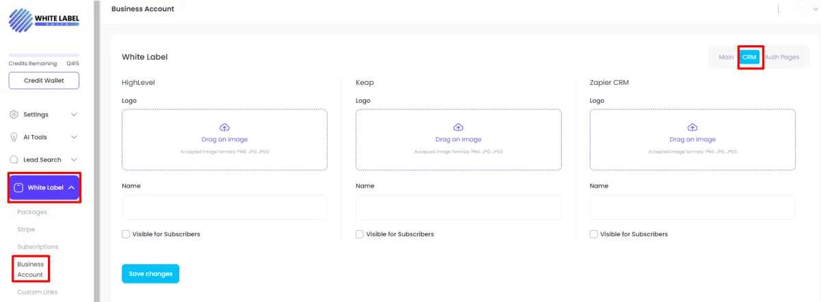The width and height of the screenshot is (821, 302).
Task: Click the White Label Suite logo
Action: pos(44,21)
